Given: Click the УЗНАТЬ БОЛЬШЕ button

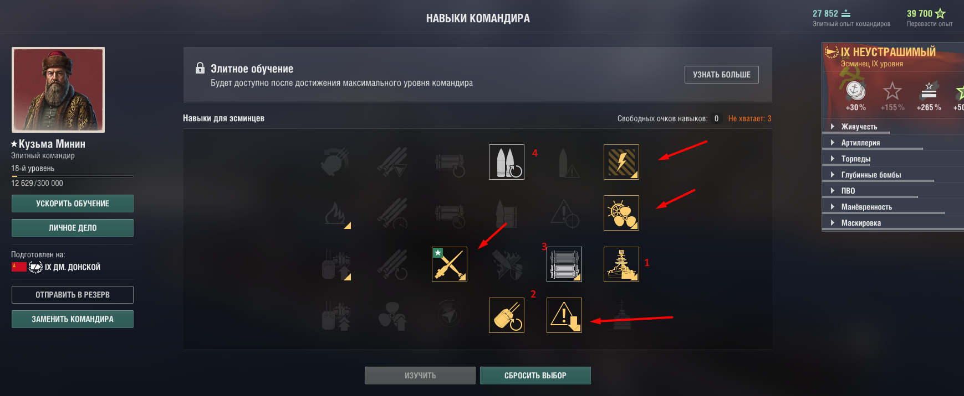Looking at the screenshot, I should click(722, 75).
